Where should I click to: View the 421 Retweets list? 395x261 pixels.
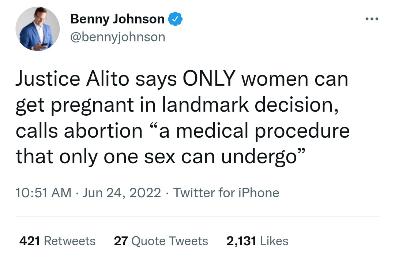(x=57, y=241)
